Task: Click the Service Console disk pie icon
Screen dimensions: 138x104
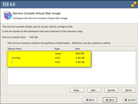Action: click(x=8, y=15)
